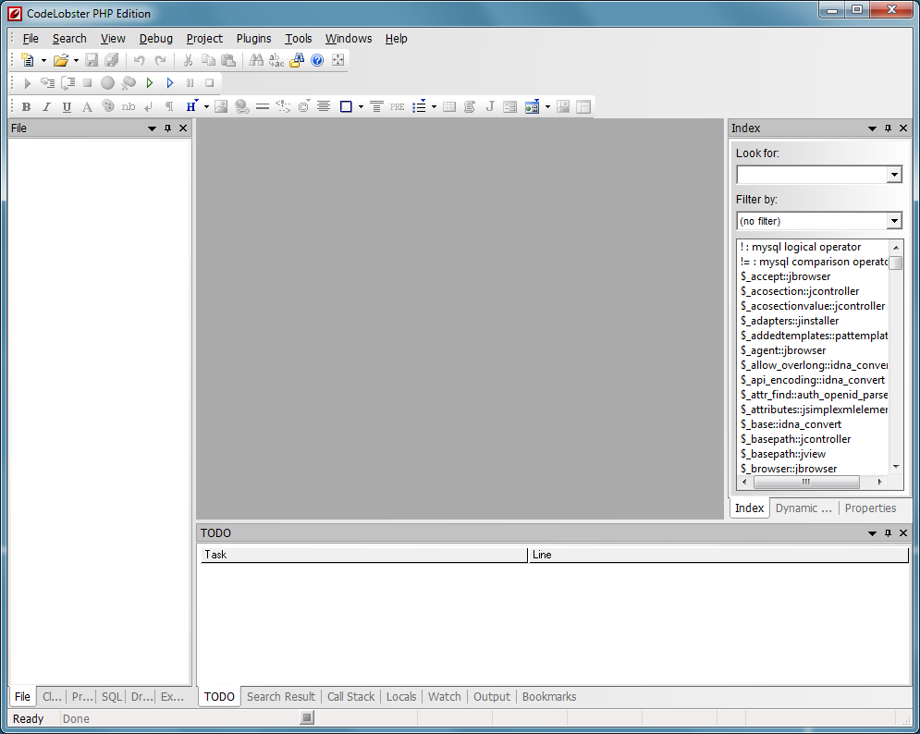This screenshot has height=734, width=920.
Task: Open the TODO panel menu arrow
Action: (x=872, y=533)
